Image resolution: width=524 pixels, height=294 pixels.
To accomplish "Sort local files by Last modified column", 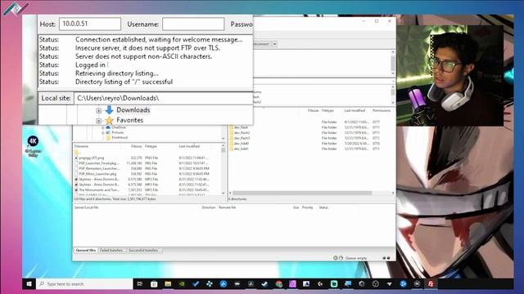I will click(x=189, y=146).
